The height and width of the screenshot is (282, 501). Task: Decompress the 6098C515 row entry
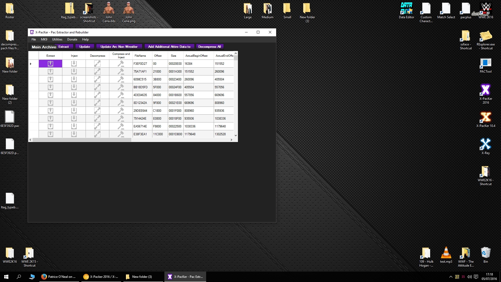click(x=97, y=79)
